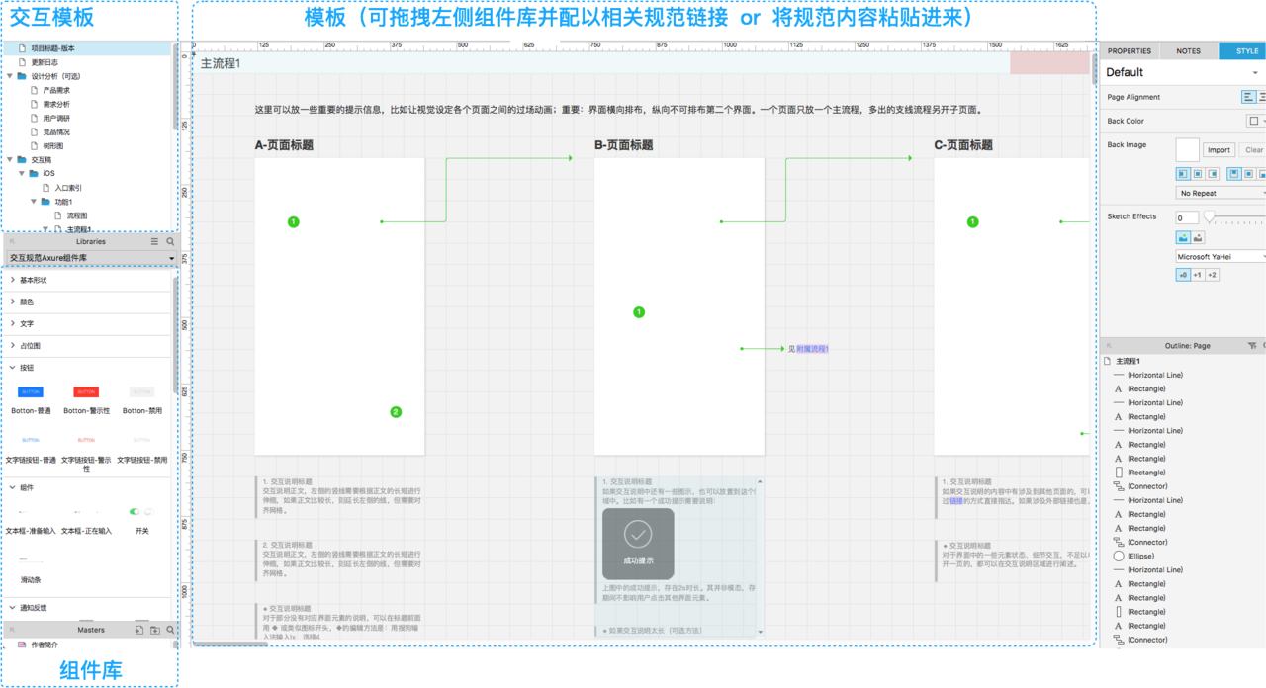Image resolution: width=1266 pixels, height=688 pixels.
Task: Open the Libraries panel menu icon
Action: [x=154, y=241]
